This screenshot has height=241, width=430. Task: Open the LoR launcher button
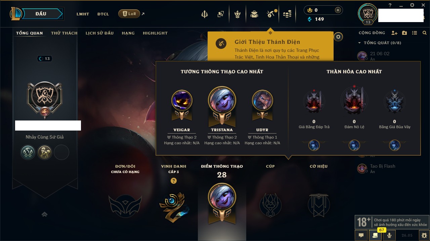129,14
